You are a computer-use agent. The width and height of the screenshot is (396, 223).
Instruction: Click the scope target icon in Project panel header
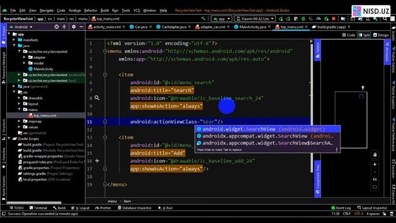pyautogui.click(x=56, y=27)
